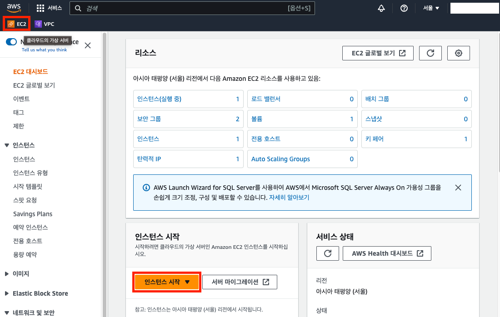Follow the Learn more link in banner

pyautogui.click(x=289, y=198)
